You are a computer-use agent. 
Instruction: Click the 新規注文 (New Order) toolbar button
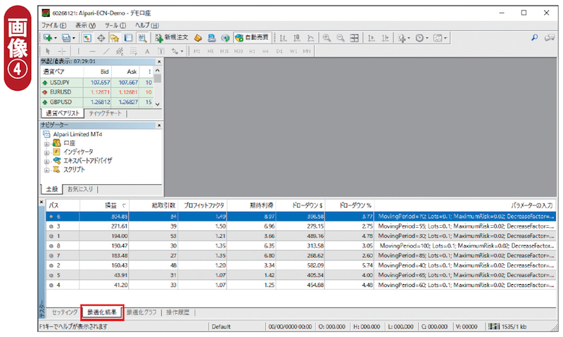[x=172, y=38]
